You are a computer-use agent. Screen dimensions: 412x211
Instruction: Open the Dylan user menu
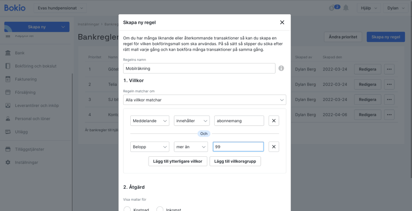point(396,8)
